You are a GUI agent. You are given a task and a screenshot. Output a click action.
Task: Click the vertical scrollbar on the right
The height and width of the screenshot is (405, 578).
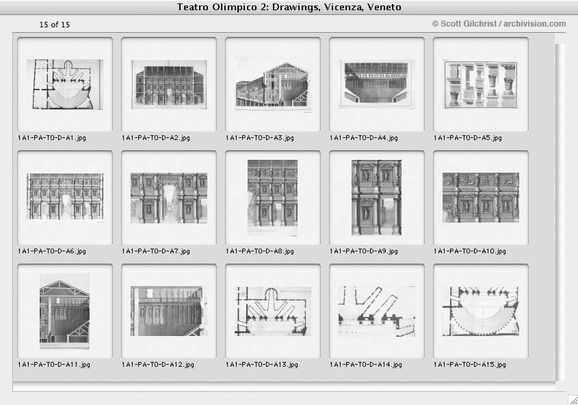pyautogui.click(x=560, y=212)
